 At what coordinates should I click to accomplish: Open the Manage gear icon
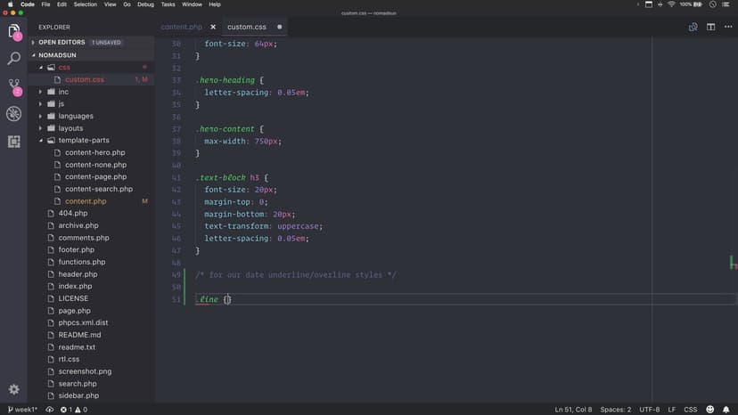pos(14,389)
